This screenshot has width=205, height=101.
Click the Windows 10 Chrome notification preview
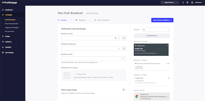tap(151, 50)
